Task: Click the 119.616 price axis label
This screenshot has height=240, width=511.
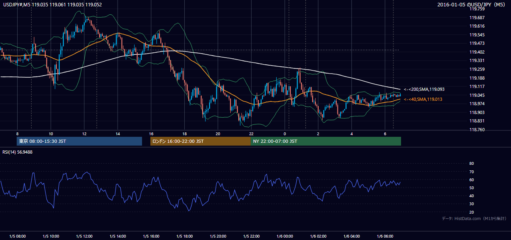Action: (x=477, y=26)
